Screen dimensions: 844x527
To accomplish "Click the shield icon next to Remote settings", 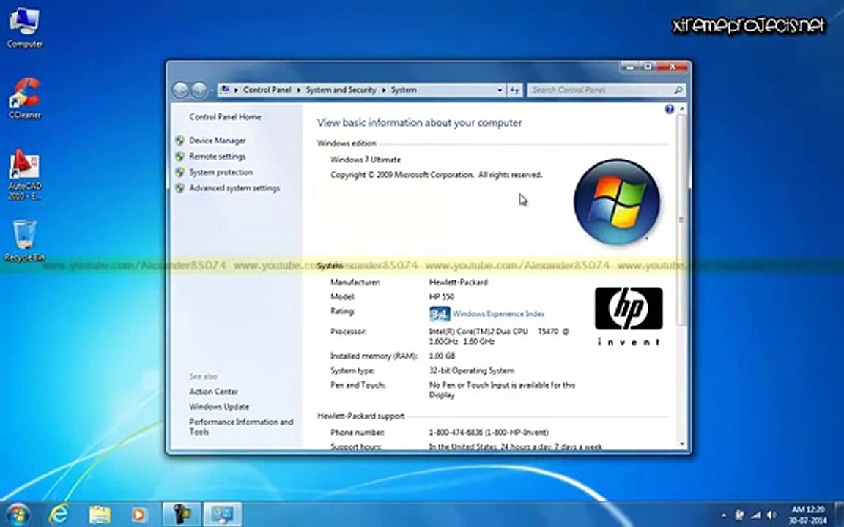I will 179,157.
